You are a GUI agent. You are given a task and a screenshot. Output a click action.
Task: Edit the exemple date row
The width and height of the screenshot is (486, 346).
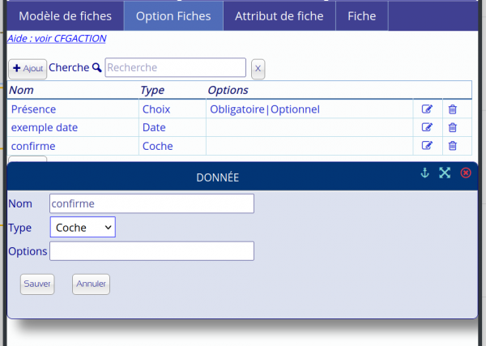pyautogui.click(x=427, y=127)
